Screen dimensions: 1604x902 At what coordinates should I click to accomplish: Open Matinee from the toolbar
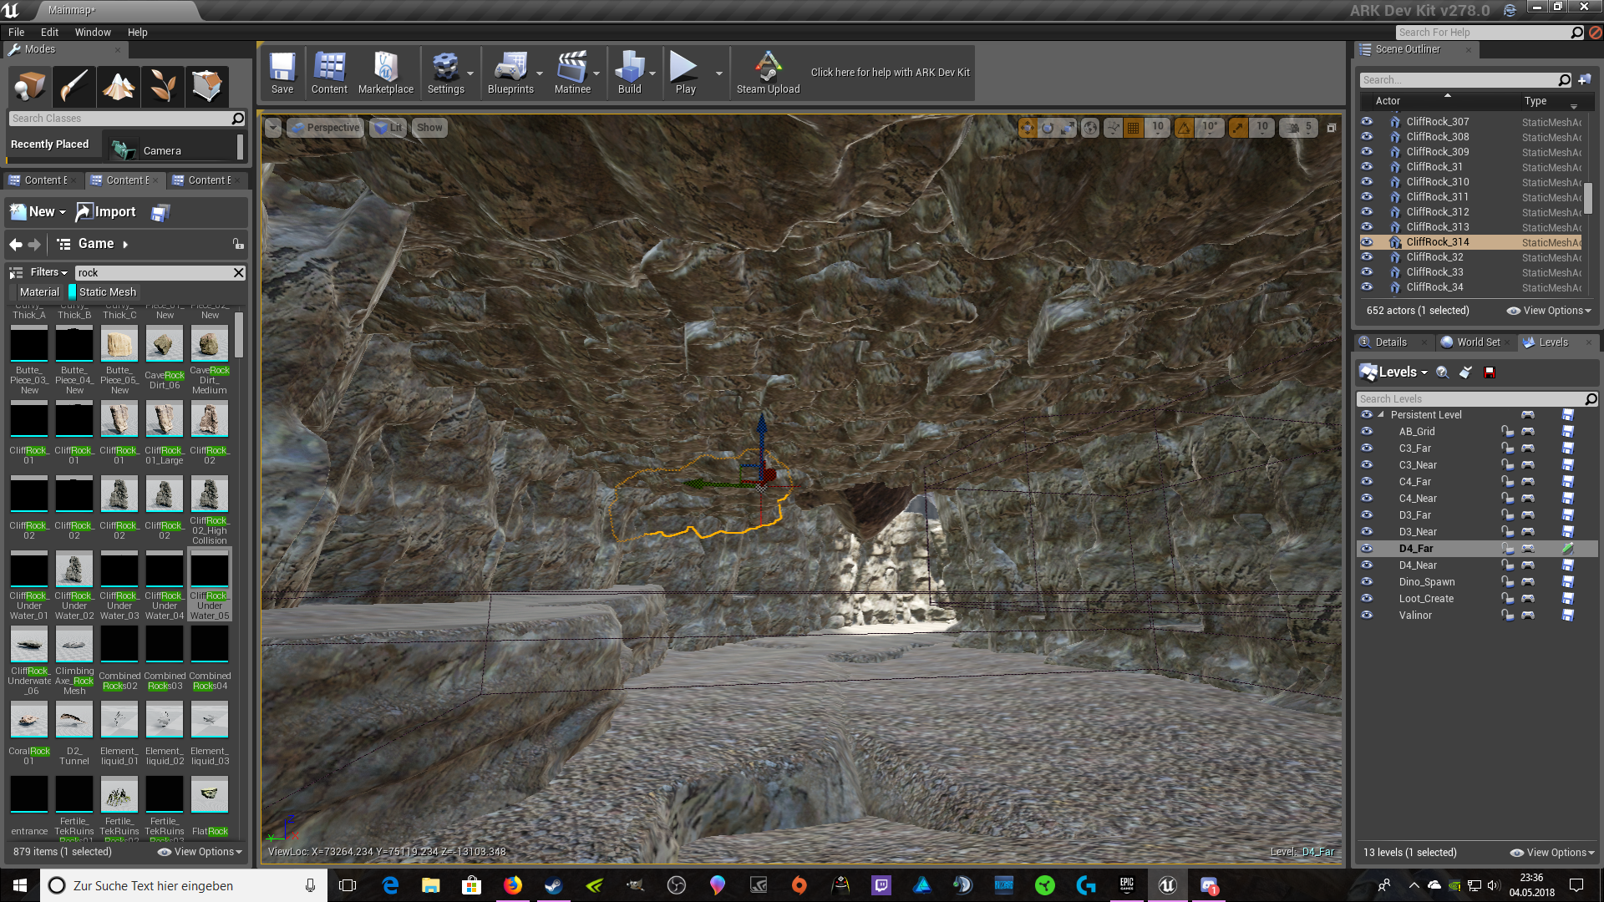coord(572,73)
